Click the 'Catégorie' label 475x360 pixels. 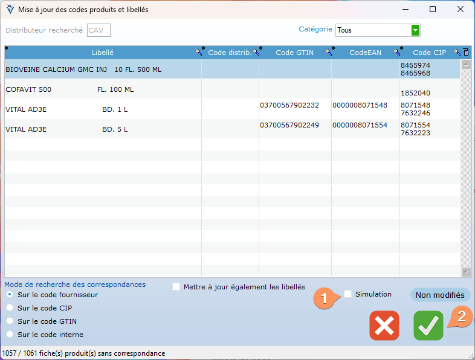point(315,29)
